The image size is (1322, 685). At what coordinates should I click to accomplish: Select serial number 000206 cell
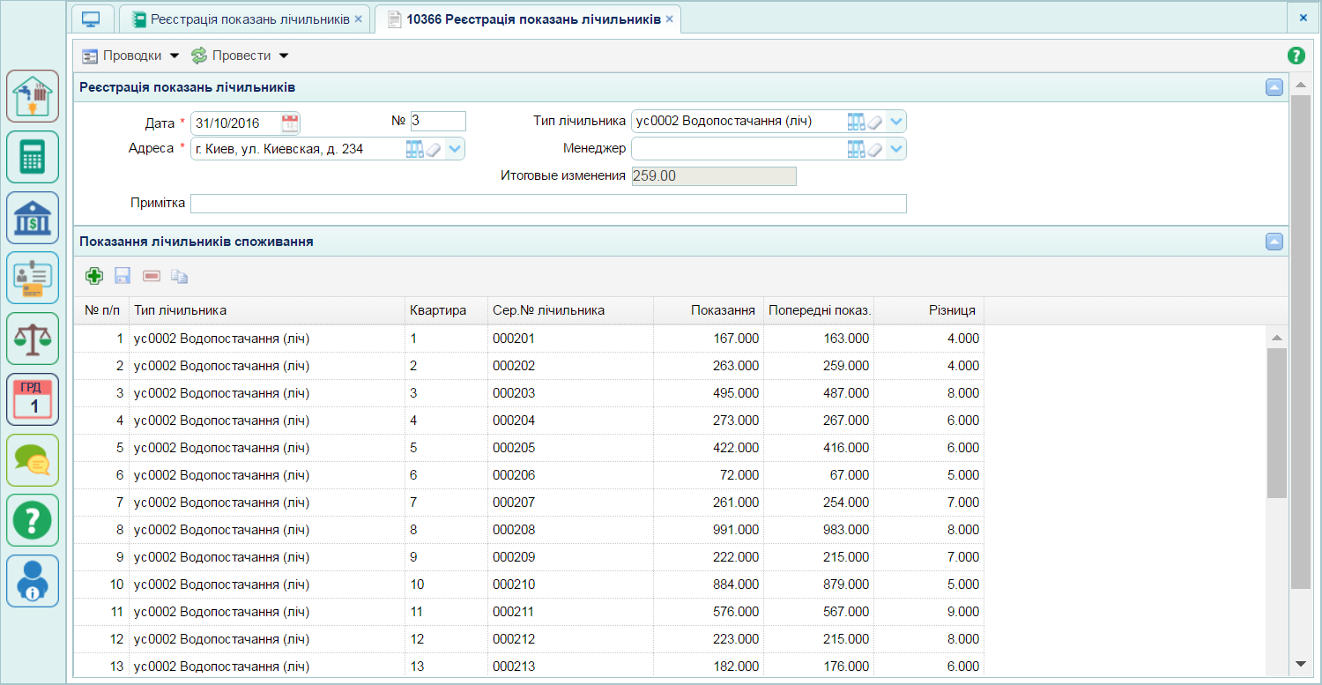click(x=570, y=475)
